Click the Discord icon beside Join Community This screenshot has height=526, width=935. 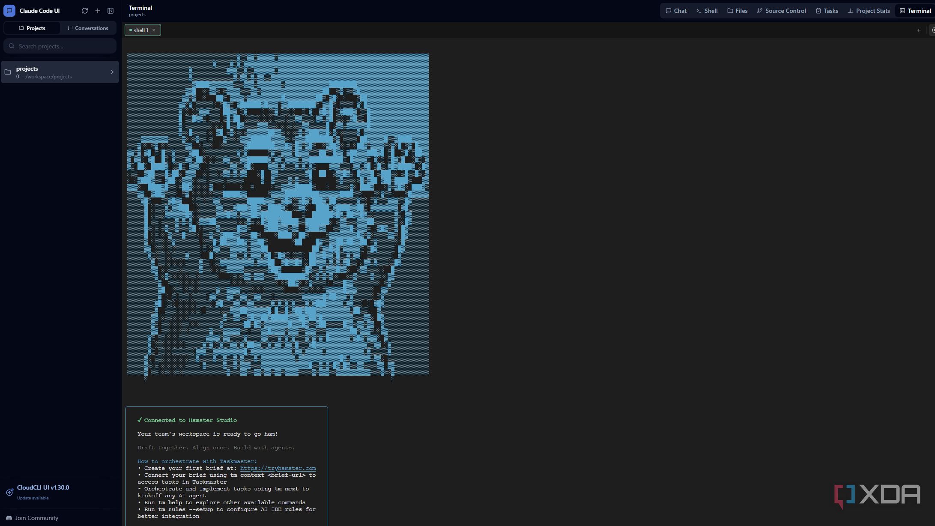(9, 518)
